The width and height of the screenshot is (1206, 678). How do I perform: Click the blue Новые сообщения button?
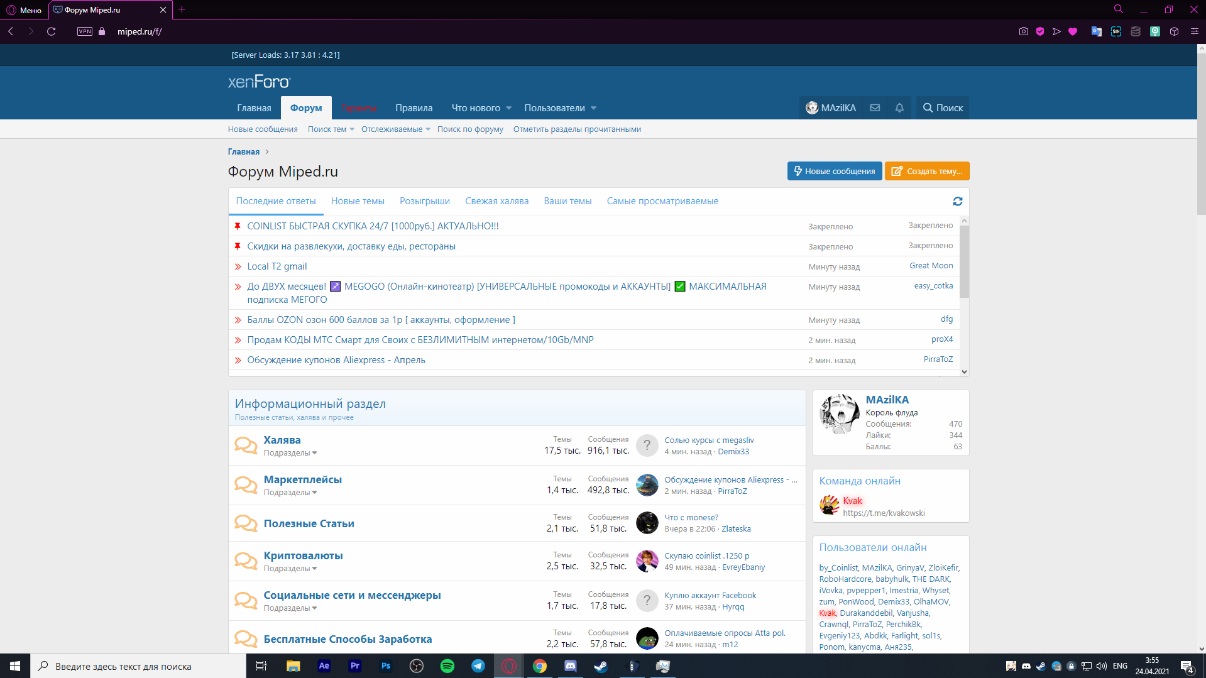point(835,171)
